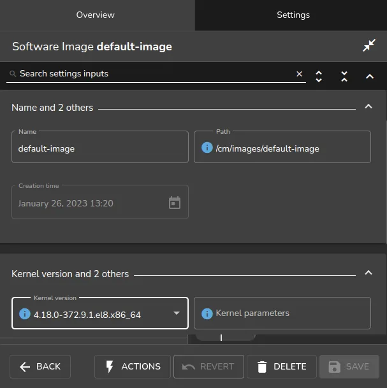Show info for Kernel version
The height and width of the screenshot is (388, 387).
[x=25, y=314]
